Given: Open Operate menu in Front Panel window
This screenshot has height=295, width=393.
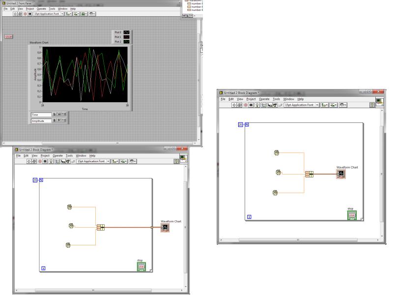Looking at the screenshot, I should [41, 9].
